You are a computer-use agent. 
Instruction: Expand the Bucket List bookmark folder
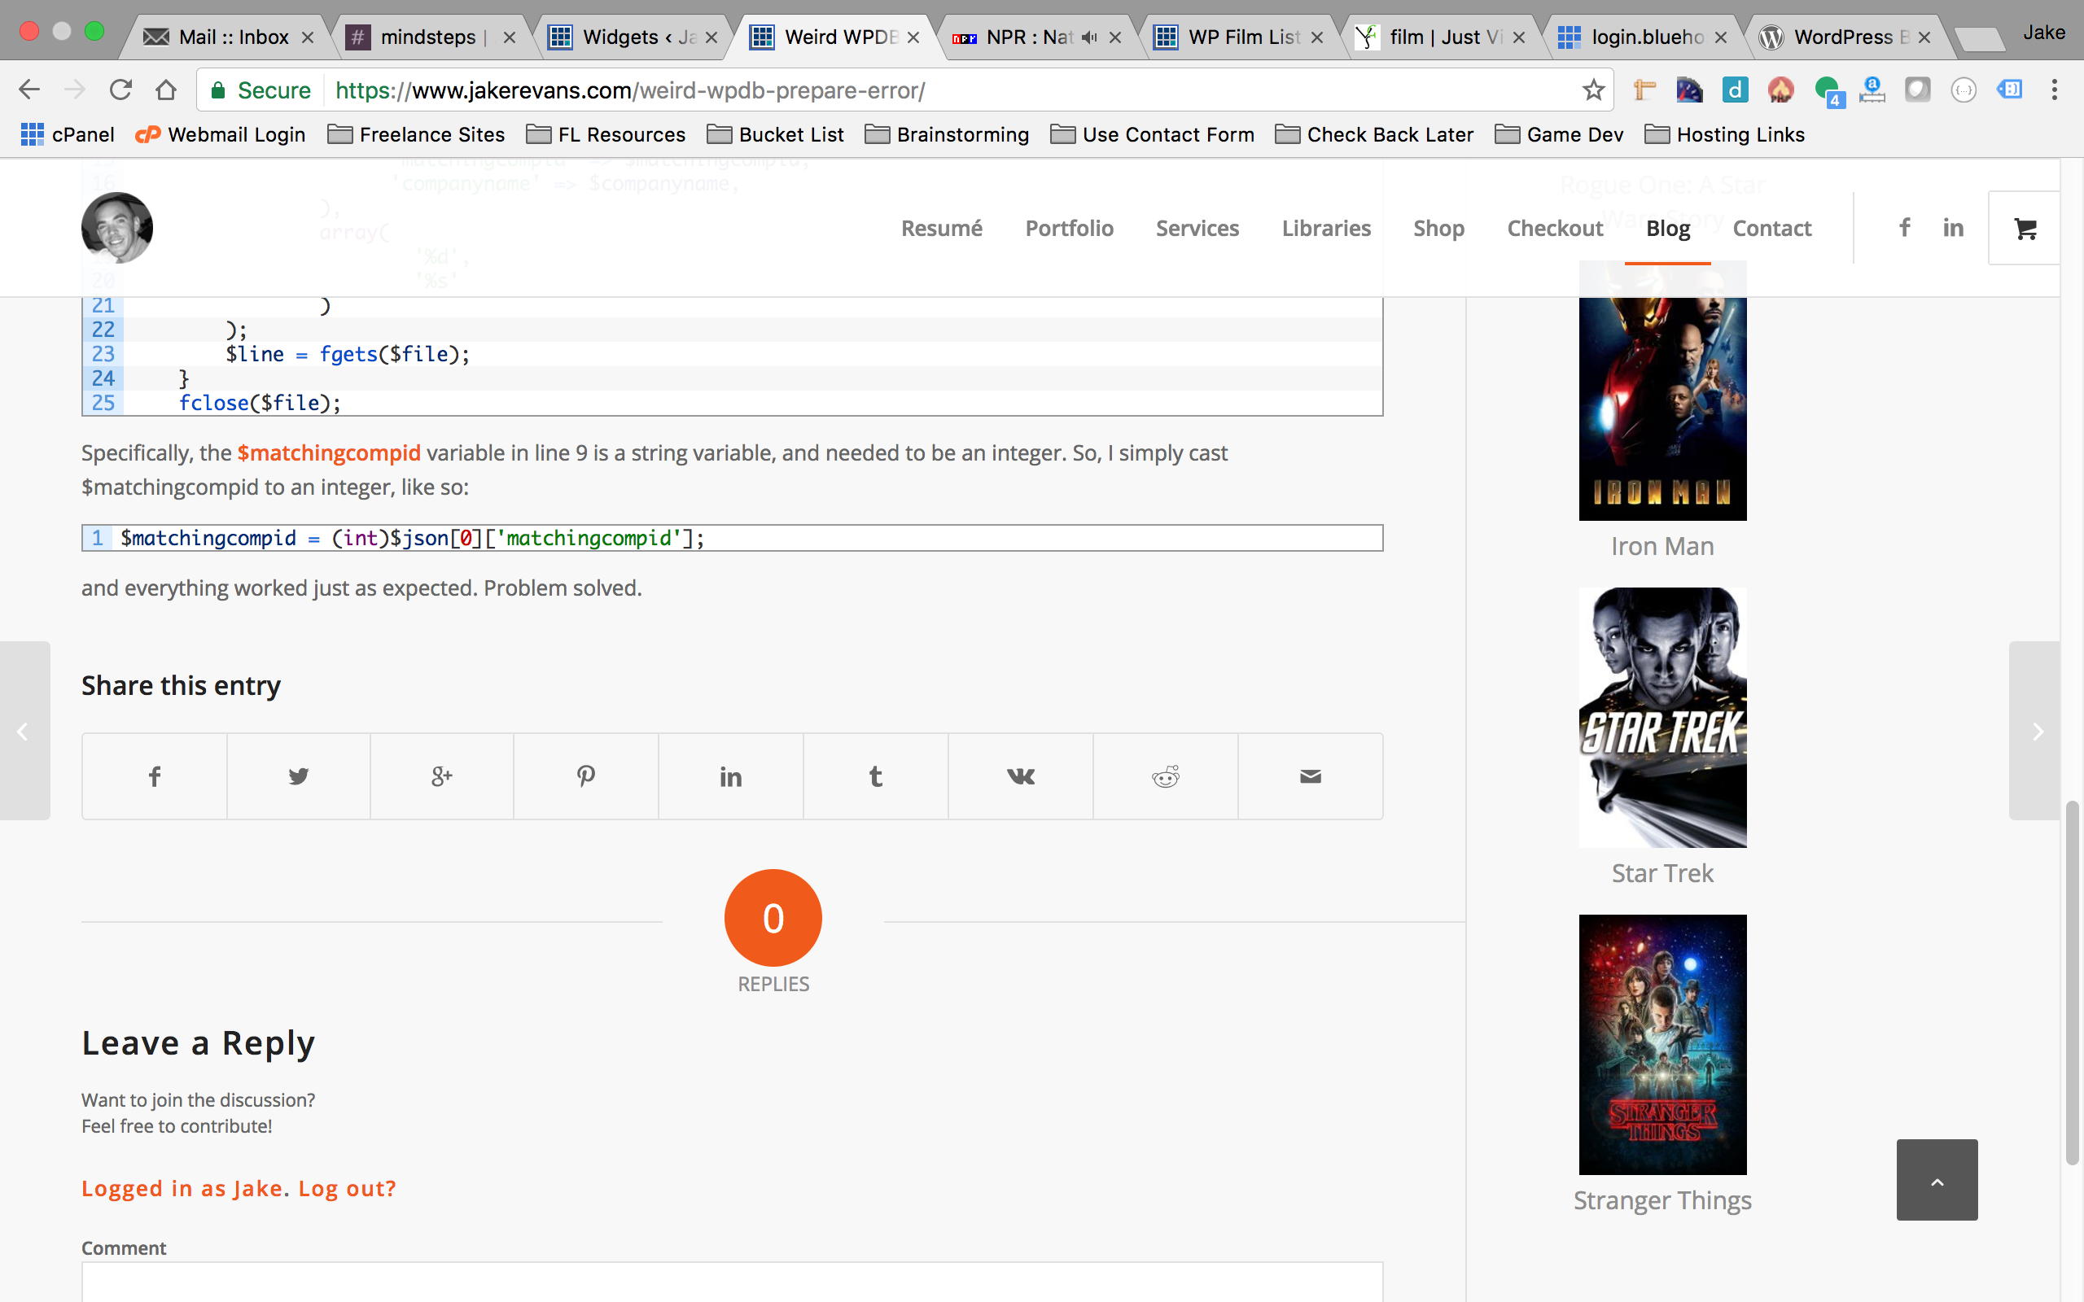coord(775,134)
